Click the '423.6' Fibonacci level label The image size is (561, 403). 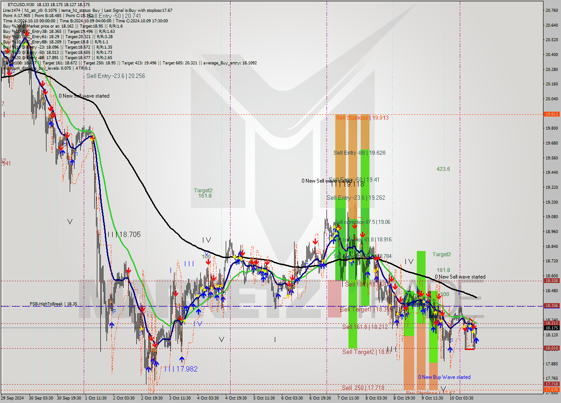coord(443,169)
